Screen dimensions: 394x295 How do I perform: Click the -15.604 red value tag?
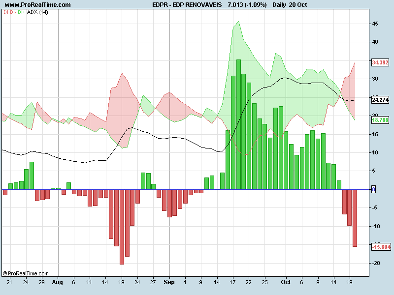381,247
